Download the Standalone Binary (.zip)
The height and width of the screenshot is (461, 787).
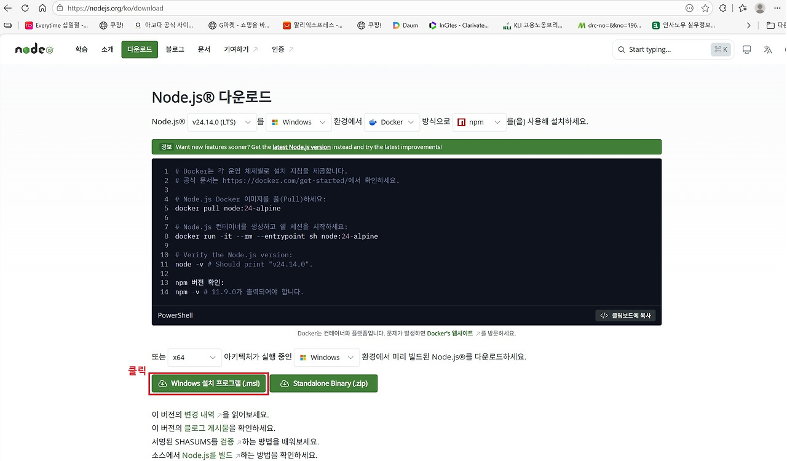click(x=323, y=383)
